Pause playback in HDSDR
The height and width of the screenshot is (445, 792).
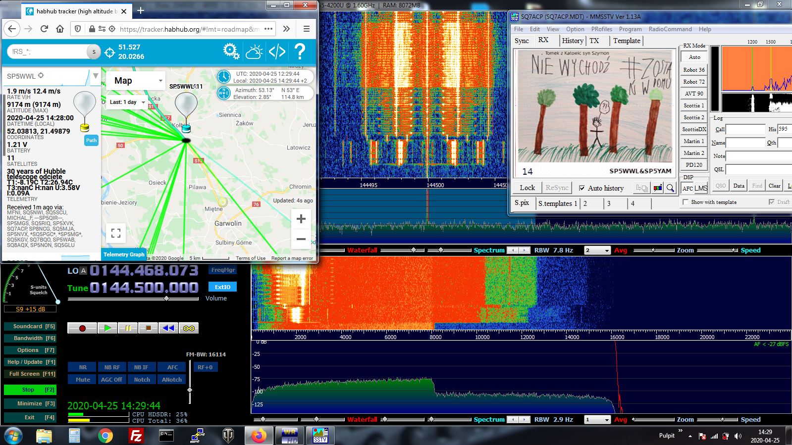click(x=128, y=328)
